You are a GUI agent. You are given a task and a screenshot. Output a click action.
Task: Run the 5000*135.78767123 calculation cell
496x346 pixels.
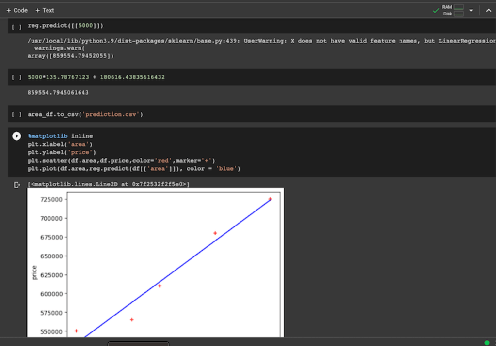tap(17, 77)
